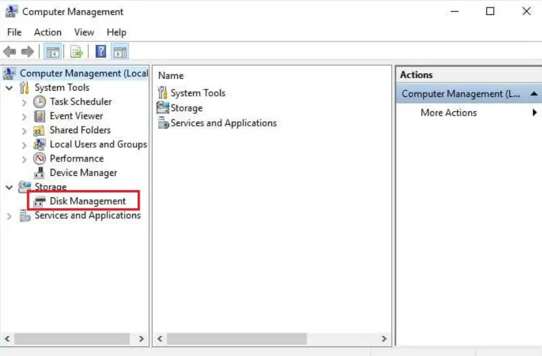Click the Local Users and Groups icon
This screenshot has width=542, height=356.
click(x=39, y=145)
